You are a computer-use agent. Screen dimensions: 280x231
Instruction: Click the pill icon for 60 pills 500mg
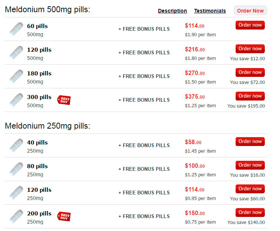16,29
